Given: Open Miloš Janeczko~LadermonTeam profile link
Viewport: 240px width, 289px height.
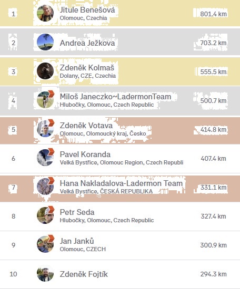Looking at the screenshot, I should pos(116,97).
